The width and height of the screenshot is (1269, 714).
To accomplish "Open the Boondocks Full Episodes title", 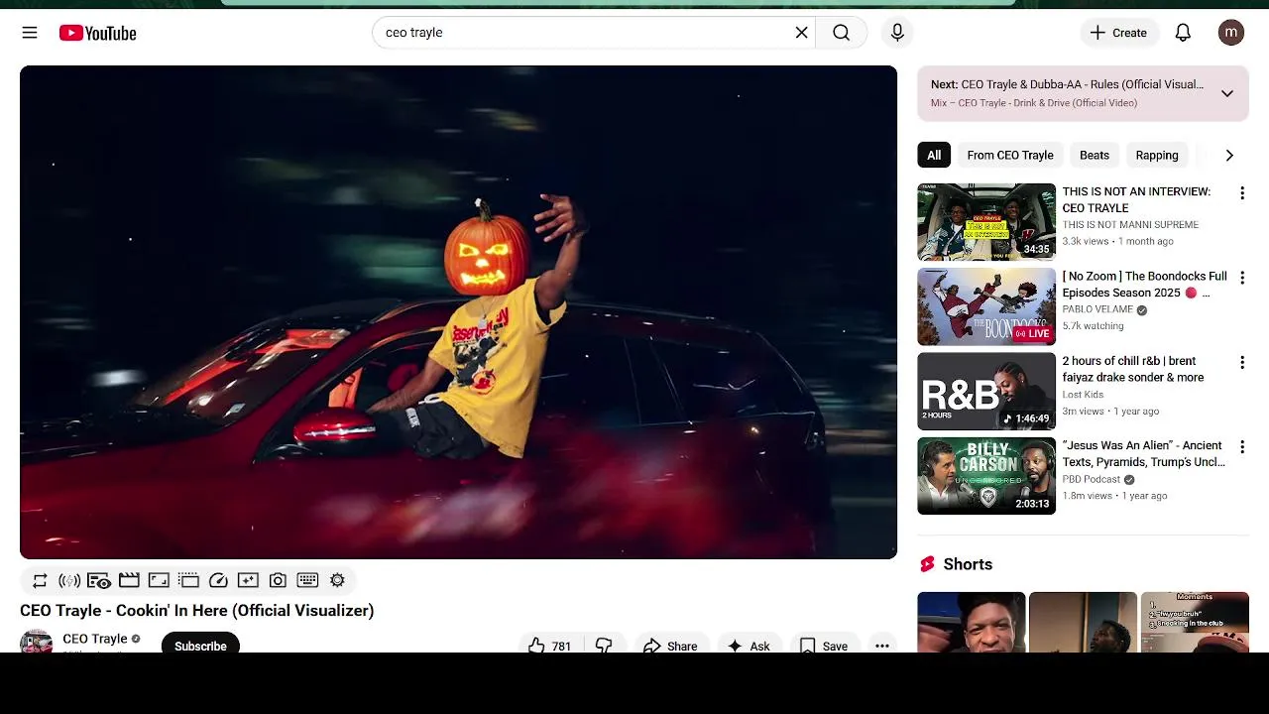I will 1145,285.
